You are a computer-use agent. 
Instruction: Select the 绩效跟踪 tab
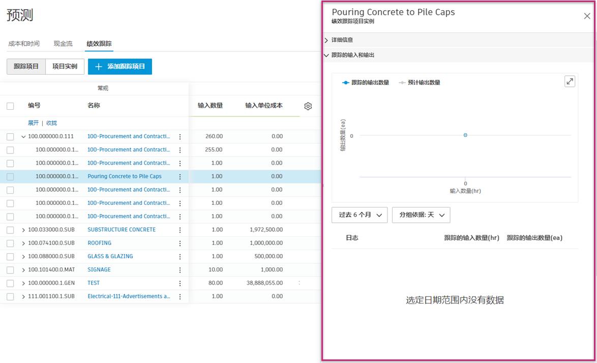point(99,43)
